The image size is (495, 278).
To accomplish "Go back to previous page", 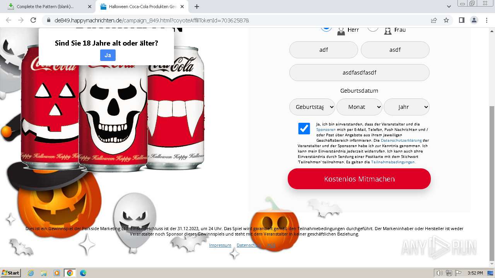I will [x=9, y=20].
